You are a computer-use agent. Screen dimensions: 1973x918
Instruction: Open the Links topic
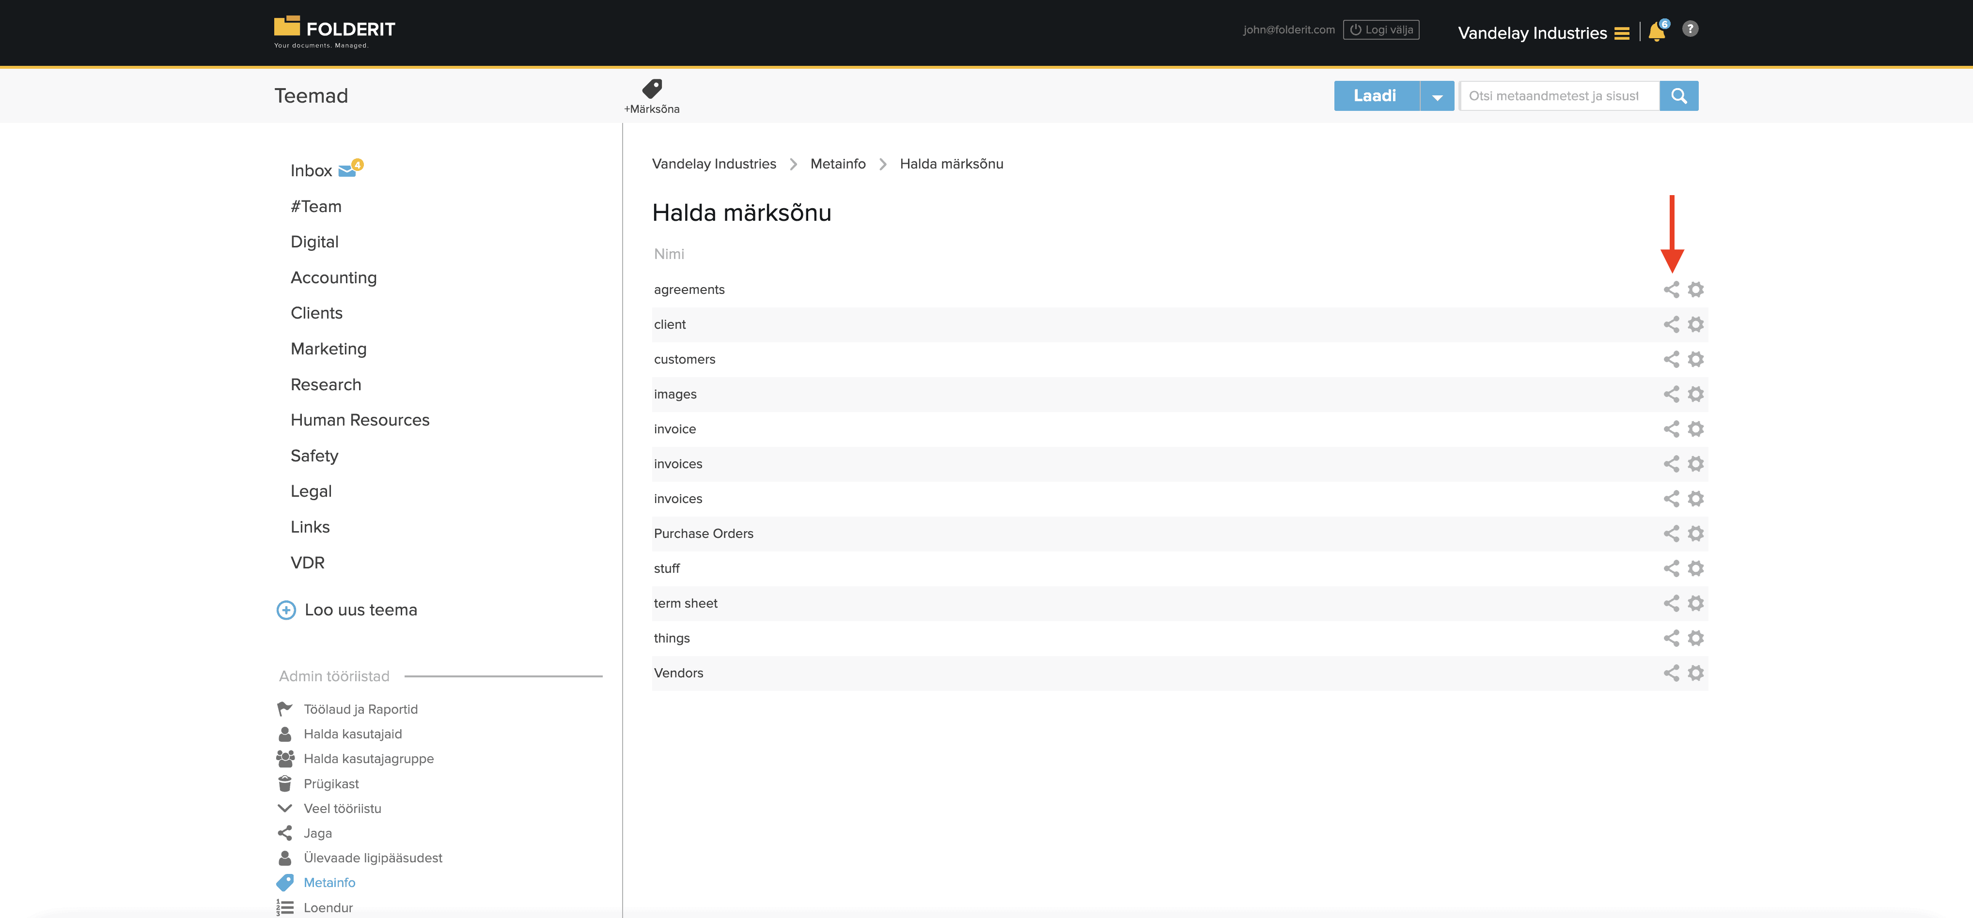tap(310, 528)
